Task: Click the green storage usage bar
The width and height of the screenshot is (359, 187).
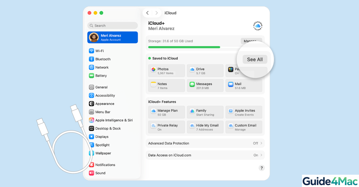Action: click(x=184, y=47)
